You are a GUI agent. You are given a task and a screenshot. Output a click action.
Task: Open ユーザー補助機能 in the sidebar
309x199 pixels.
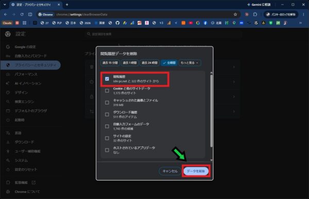point(28,151)
